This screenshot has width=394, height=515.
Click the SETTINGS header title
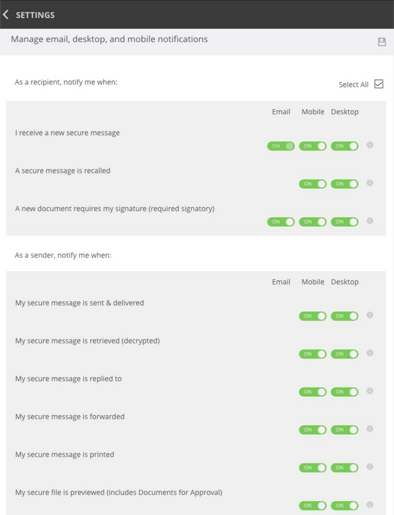[x=35, y=15]
